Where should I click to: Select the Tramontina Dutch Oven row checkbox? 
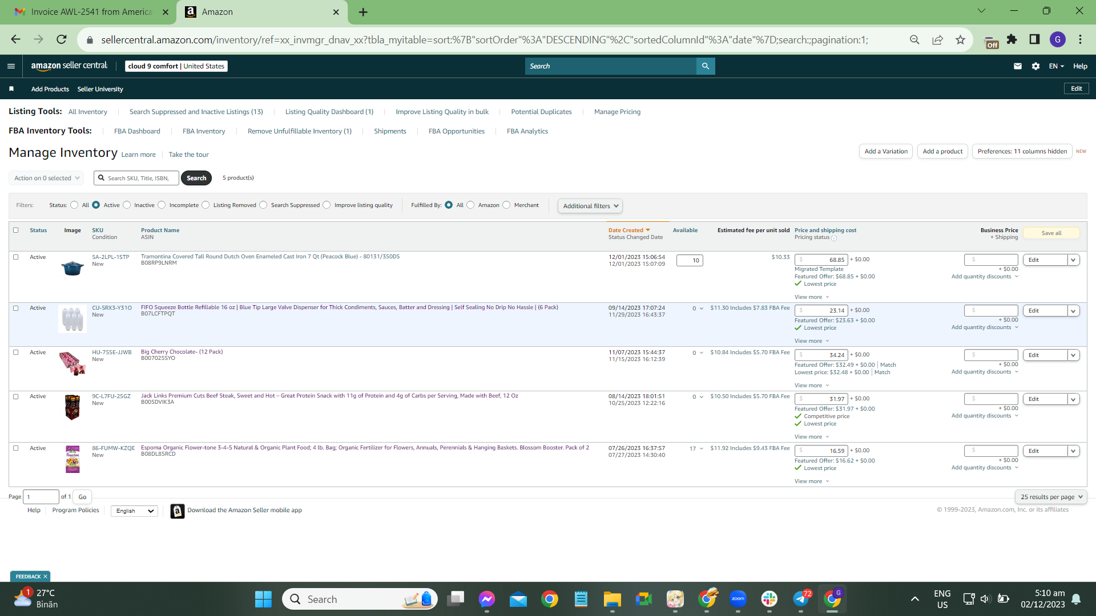click(16, 257)
